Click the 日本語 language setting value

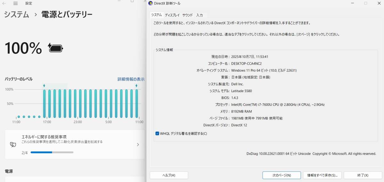[x=251, y=77]
